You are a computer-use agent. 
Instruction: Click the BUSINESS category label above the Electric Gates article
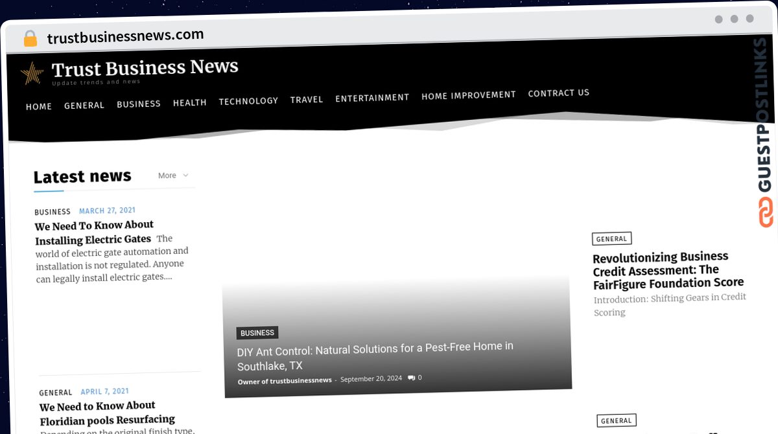pyautogui.click(x=53, y=212)
